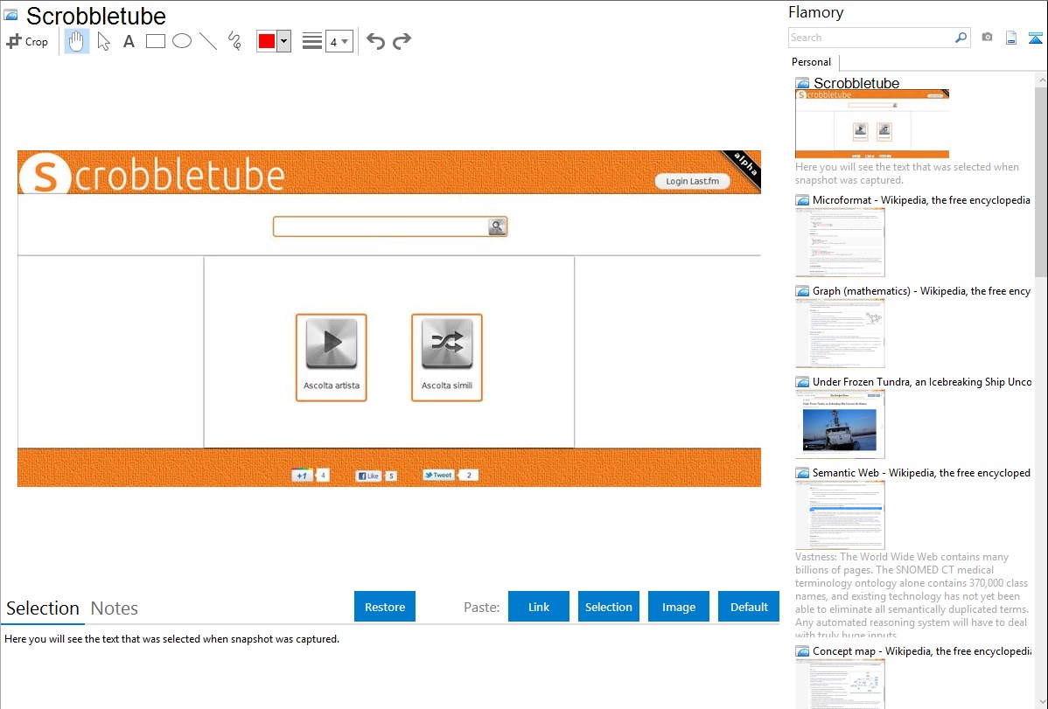Select the rectangle drawing tool

155,41
